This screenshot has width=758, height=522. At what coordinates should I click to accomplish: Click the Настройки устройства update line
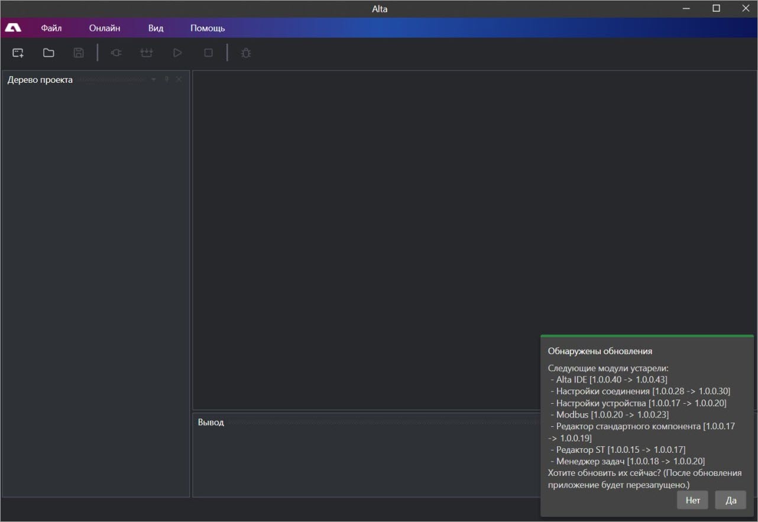[x=638, y=403]
